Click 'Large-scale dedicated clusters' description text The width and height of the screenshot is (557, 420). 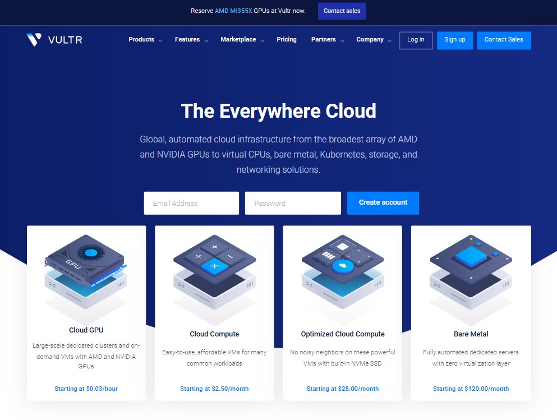[86, 356]
